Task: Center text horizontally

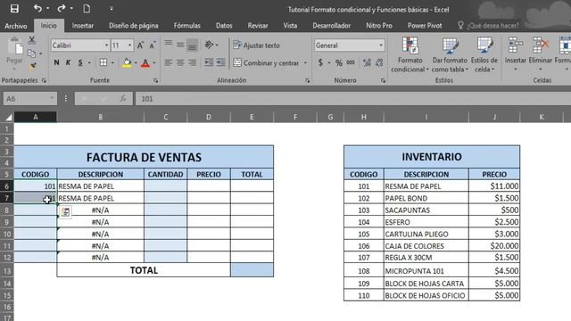Action: 180,62
